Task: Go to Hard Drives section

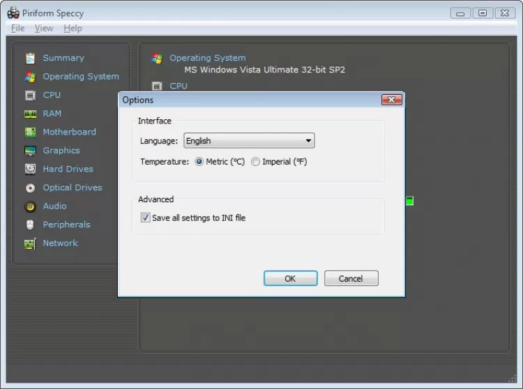Action: point(68,169)
